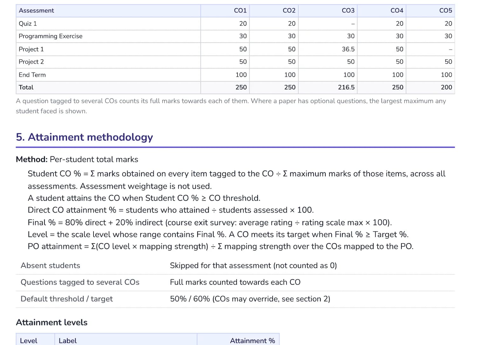Viewport: 479px width, 345px height.
Task: Click the "Quiz 1" row label
Action: pos(28,24)
